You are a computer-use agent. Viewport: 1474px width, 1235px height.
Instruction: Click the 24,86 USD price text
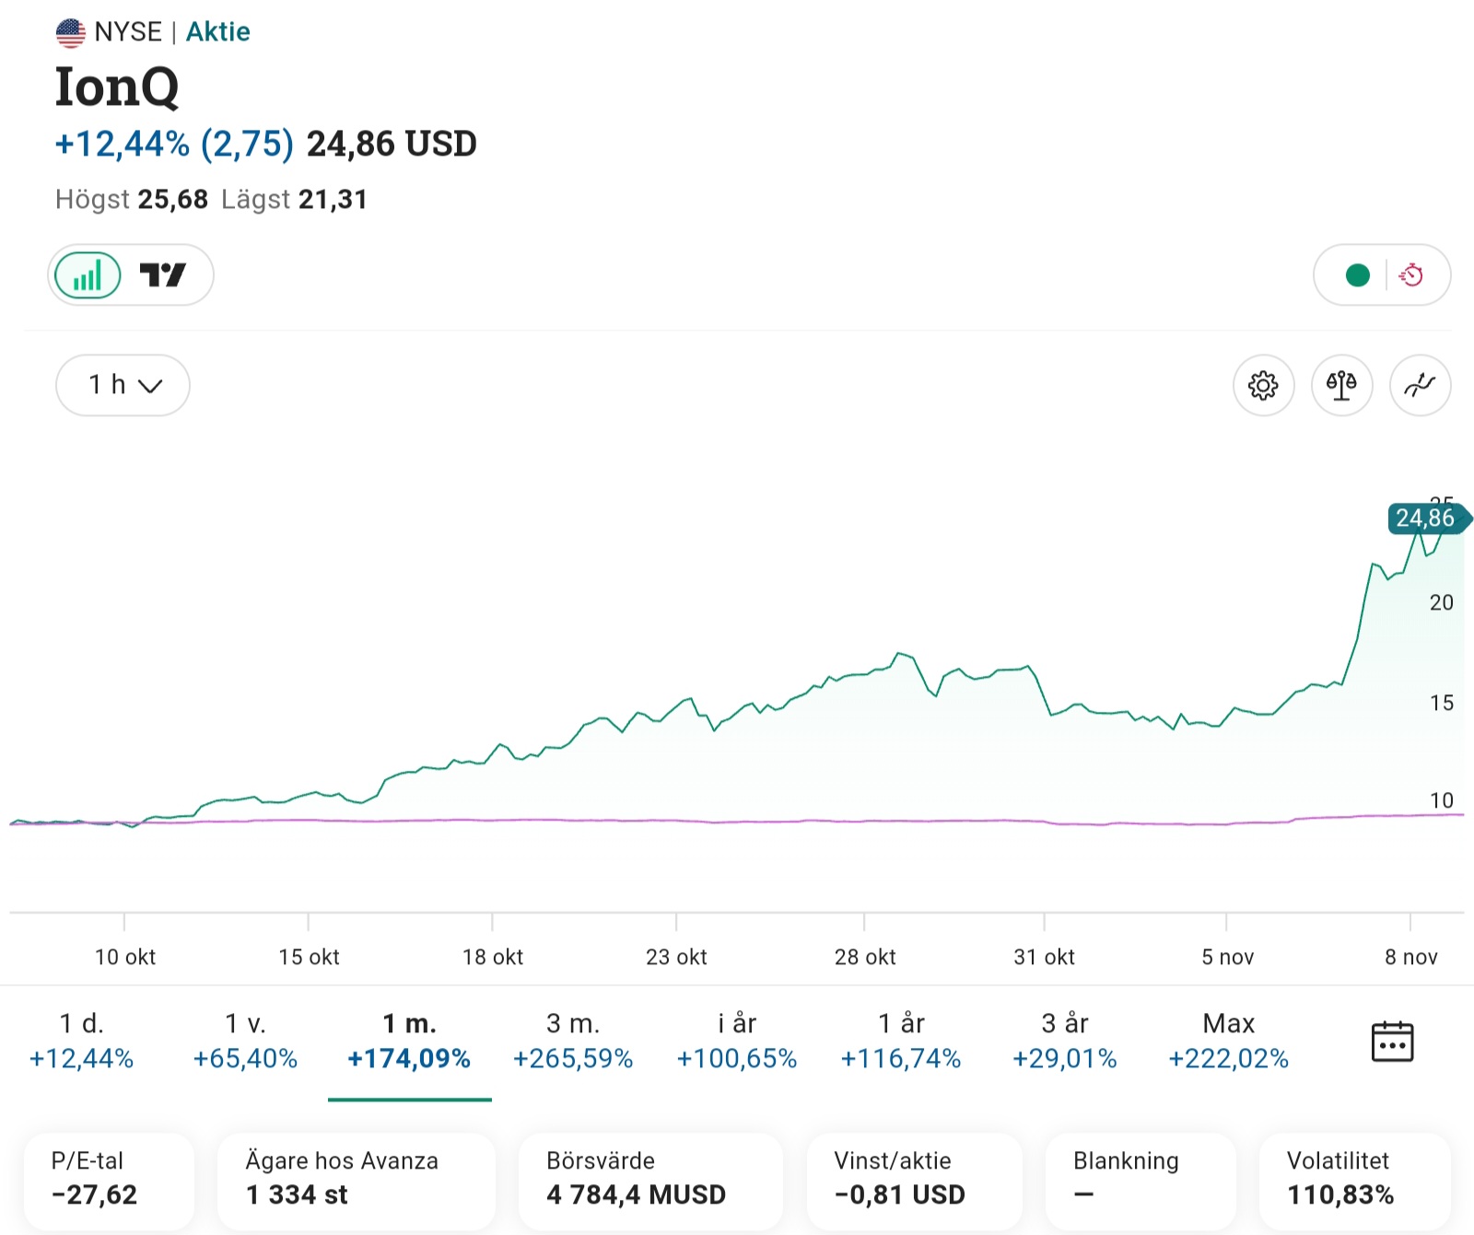(392, 145)
